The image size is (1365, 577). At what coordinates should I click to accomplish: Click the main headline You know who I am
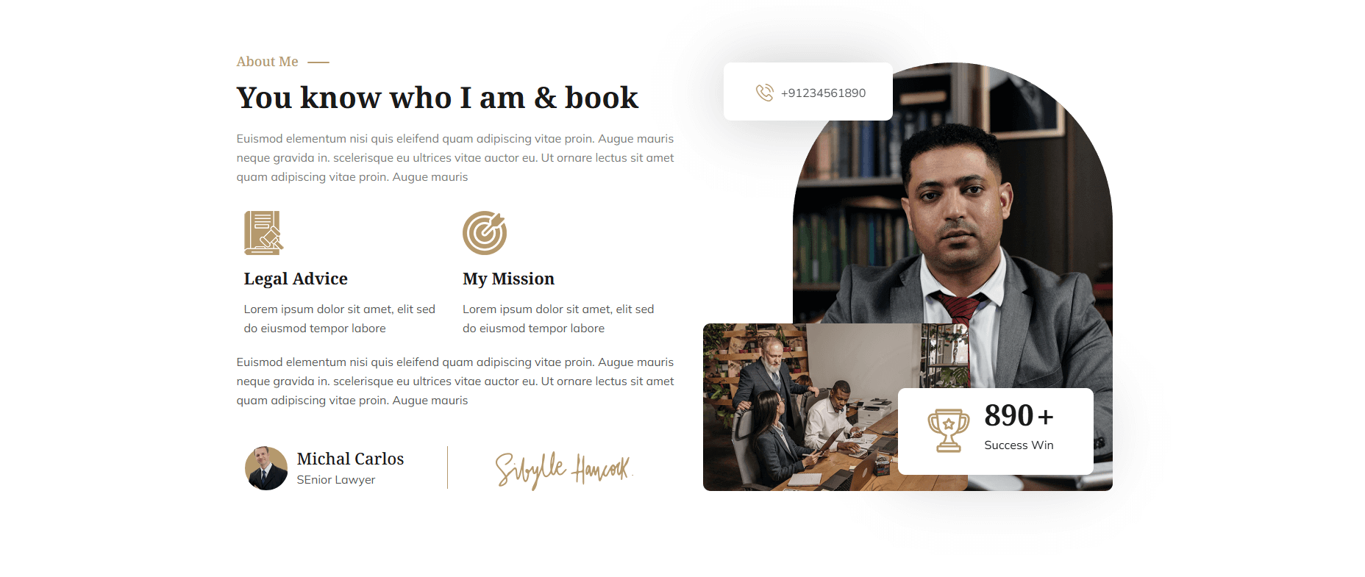click(x=437, y=98)
